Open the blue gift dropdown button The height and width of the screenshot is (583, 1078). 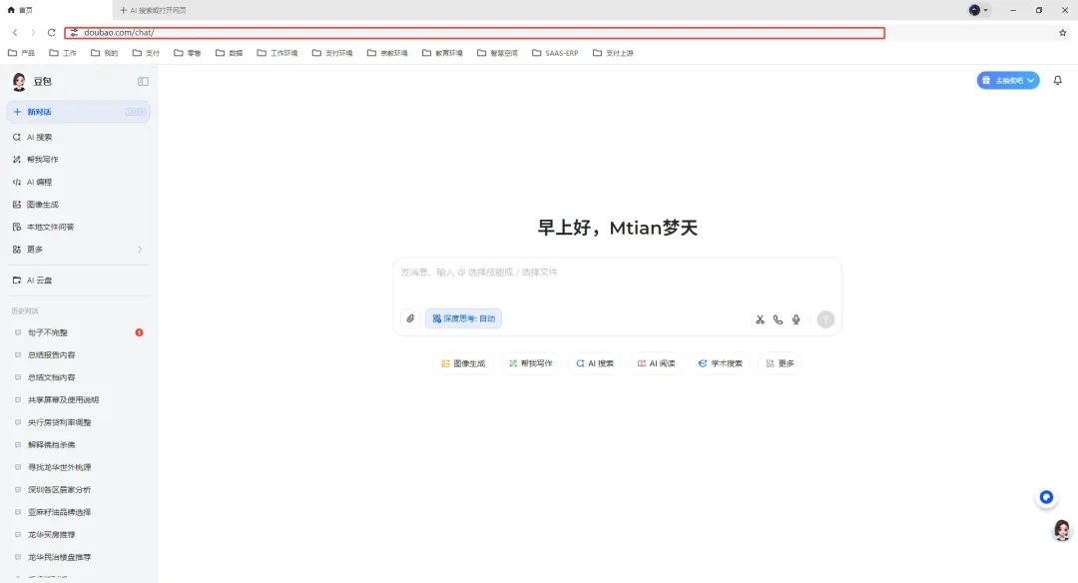[1007, 80]
